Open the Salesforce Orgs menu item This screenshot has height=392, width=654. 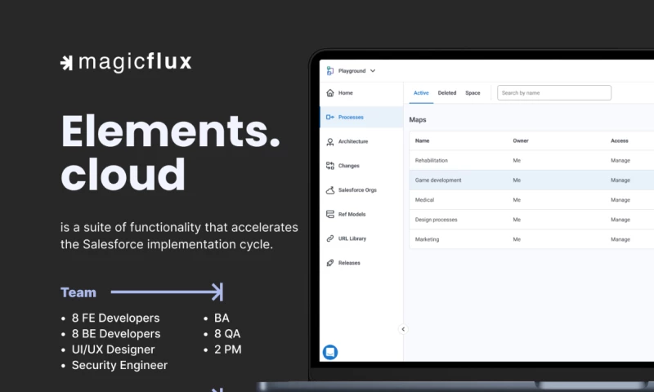click(361, 190)
